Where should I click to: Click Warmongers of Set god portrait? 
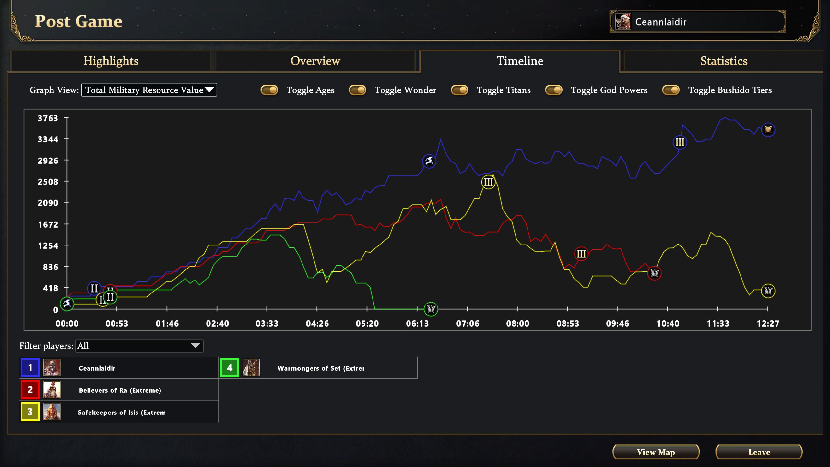[251, 368]
